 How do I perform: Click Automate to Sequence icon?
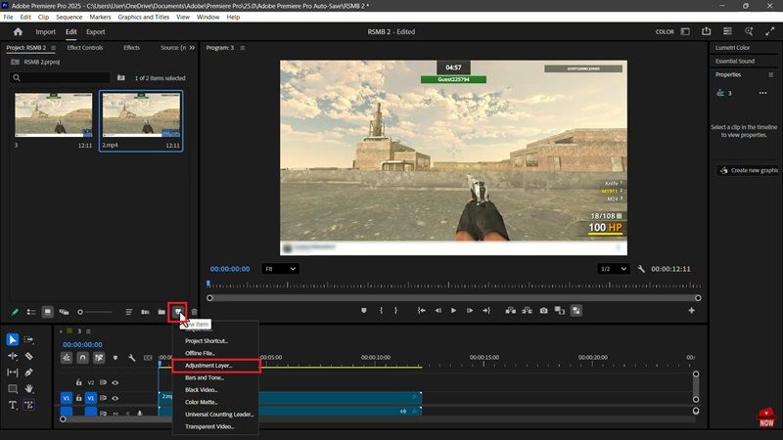coord(145,312)
